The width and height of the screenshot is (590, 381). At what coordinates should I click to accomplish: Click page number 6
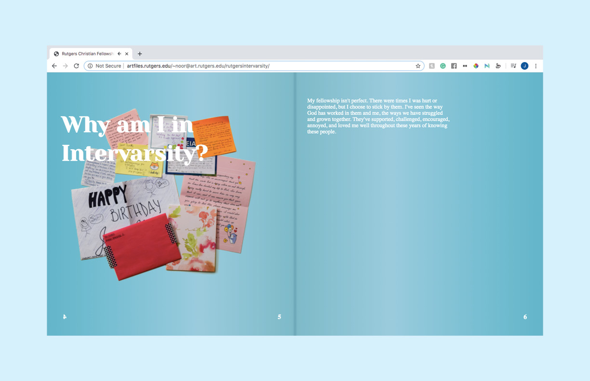pos(525,317)
